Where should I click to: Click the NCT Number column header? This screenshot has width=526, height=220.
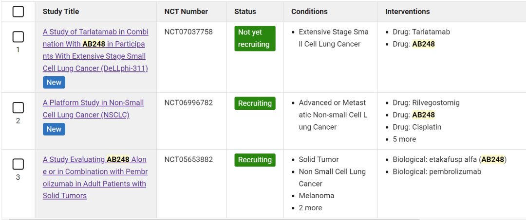(x=186, y=11)
